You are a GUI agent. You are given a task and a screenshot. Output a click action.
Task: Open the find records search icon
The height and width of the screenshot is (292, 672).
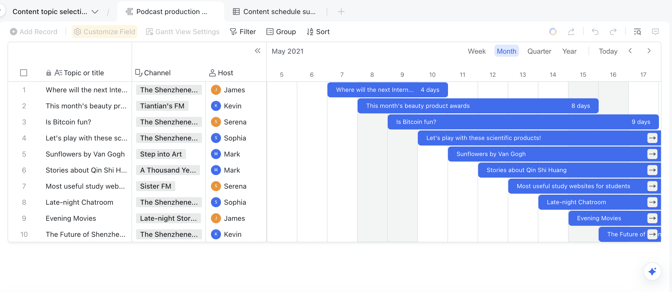(x=637, y=32)
